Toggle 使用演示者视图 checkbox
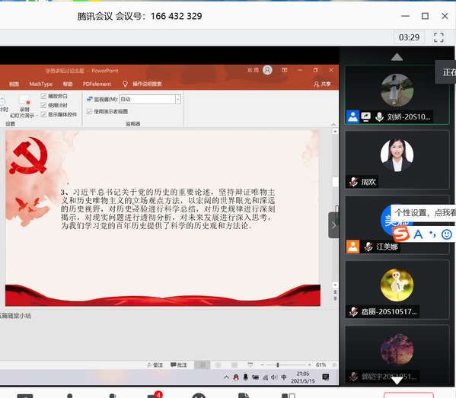Viewport: 456px width, 398px height. click(90, 111)
